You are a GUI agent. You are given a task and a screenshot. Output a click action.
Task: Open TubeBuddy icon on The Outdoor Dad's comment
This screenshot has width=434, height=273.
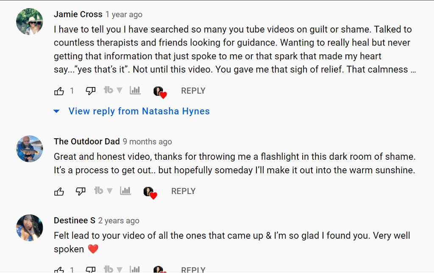coord(98,191)
